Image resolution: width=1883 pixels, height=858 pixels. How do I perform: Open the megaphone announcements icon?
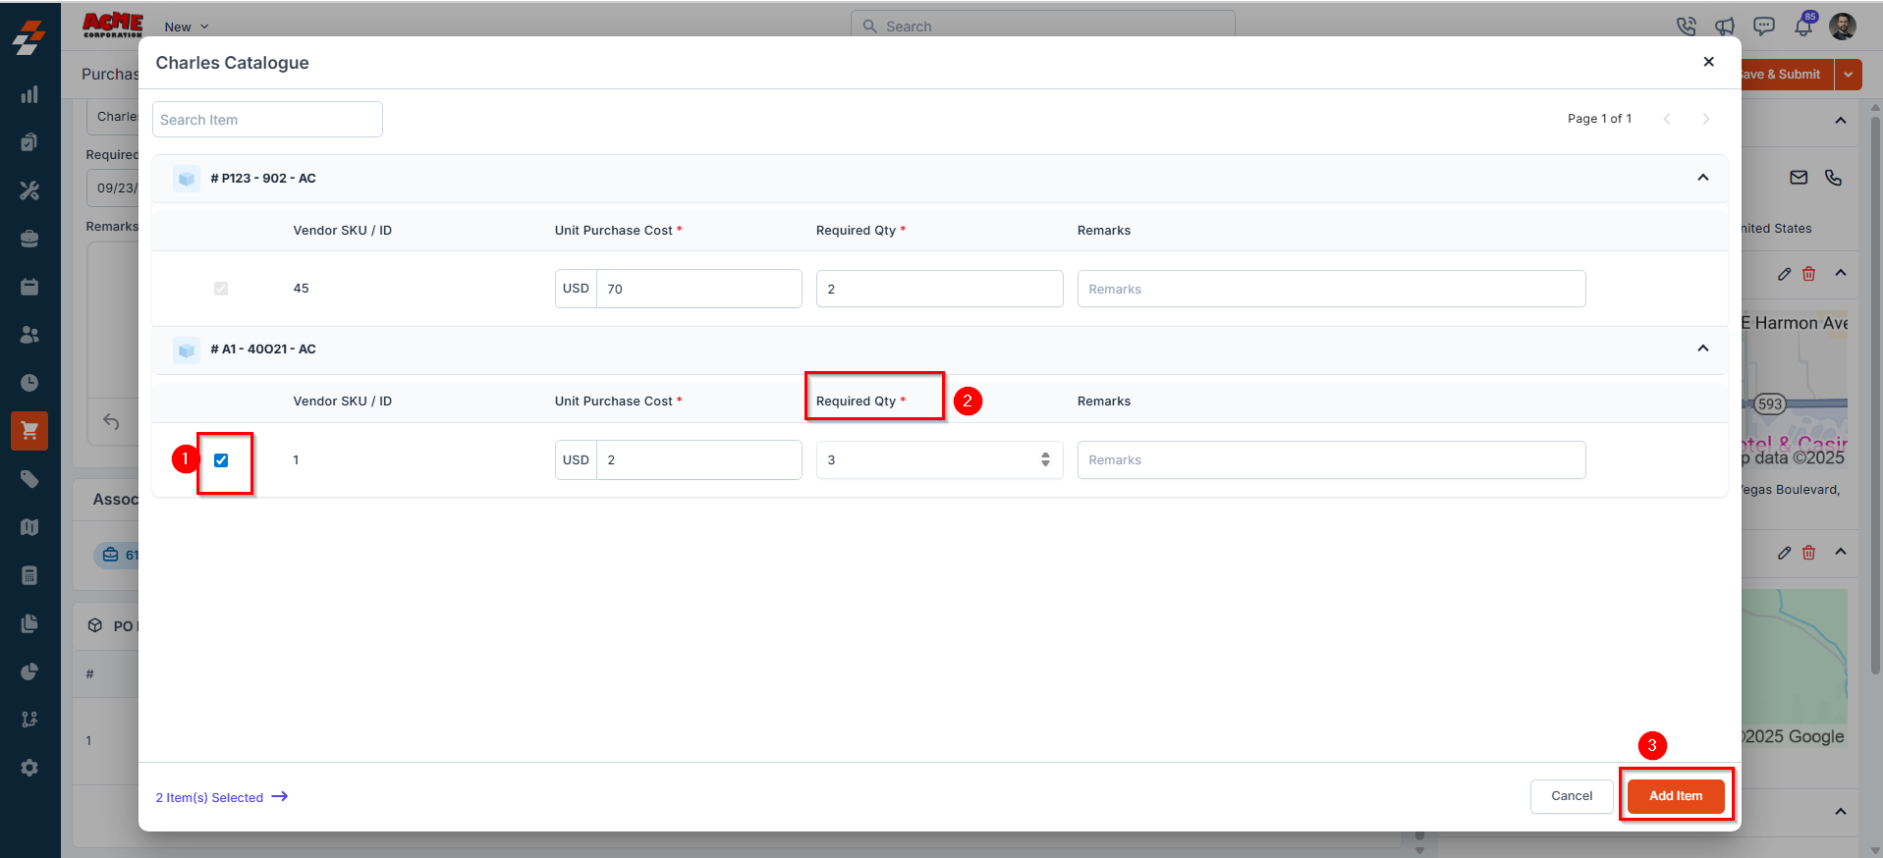pos(1725,27)
